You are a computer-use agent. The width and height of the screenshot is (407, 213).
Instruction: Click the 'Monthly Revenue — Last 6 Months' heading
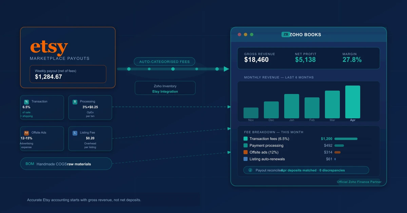pyautogui.click(x=279, y=77)
